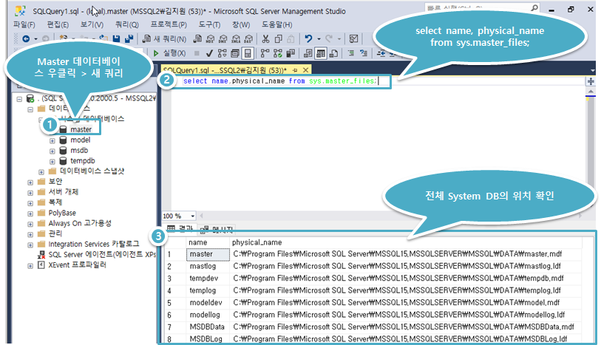Open a DMX query from toolbar
The image size is (601, 345).
223,38
